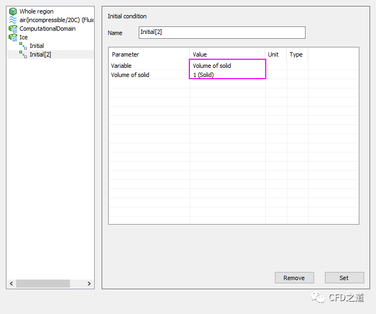Image resolution: width=376 pixels, height=314 pixels.
Task: Select Initial[2] condition item
Action: (40, 54)
